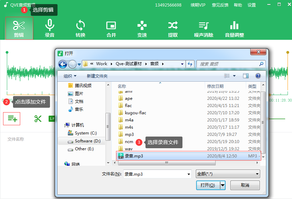This screenshot has width=292, height=199.
Task: Select the kugou-flac folder
Action: tap(132, 113)
